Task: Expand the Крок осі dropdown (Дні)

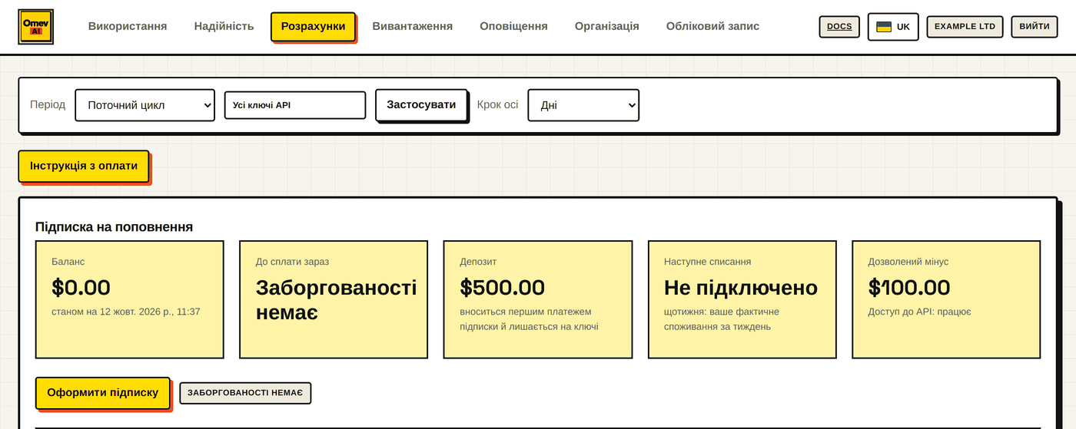Action: point(583,105)
